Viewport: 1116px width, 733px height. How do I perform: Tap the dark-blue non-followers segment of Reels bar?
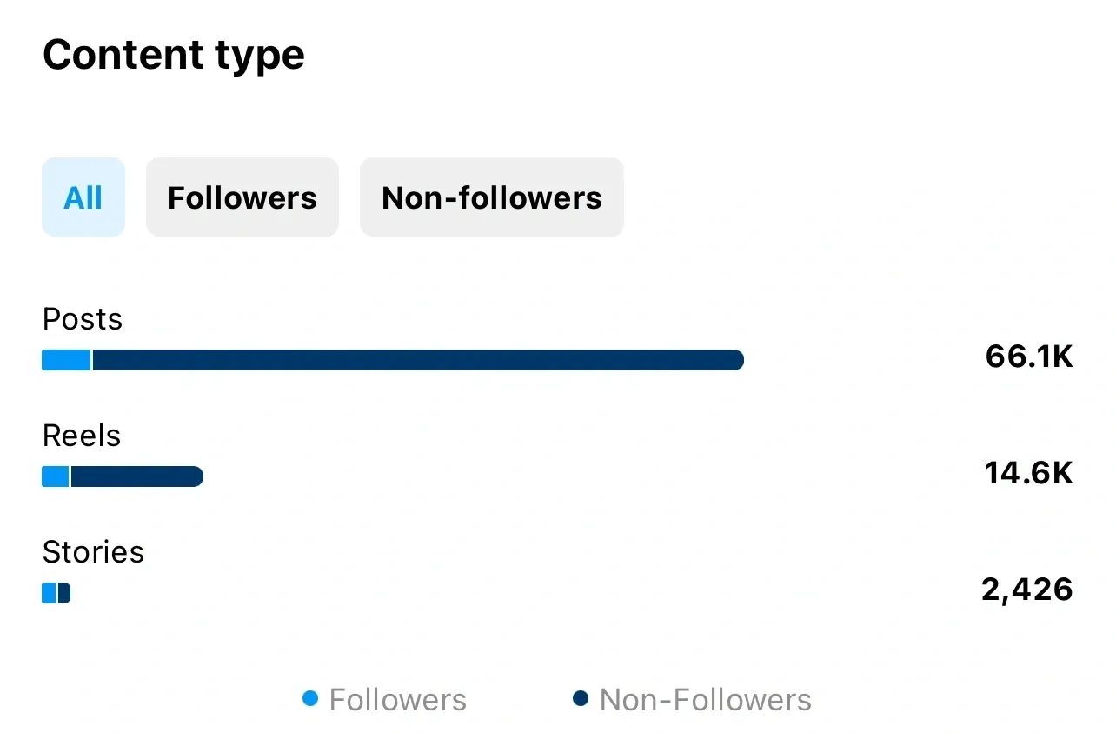pyautogui.click(x=137, y=476)
